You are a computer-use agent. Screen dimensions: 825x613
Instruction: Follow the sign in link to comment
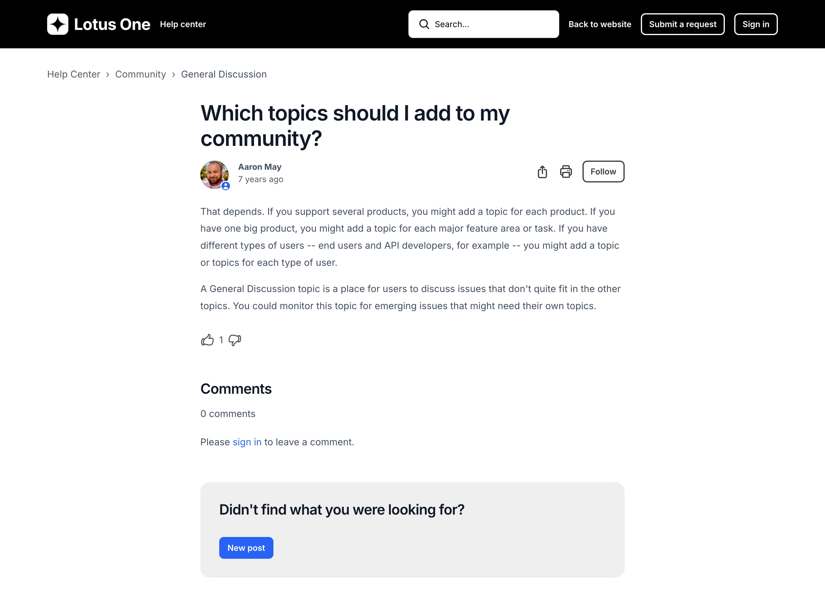pyautogui.click(x=247, y=442)
